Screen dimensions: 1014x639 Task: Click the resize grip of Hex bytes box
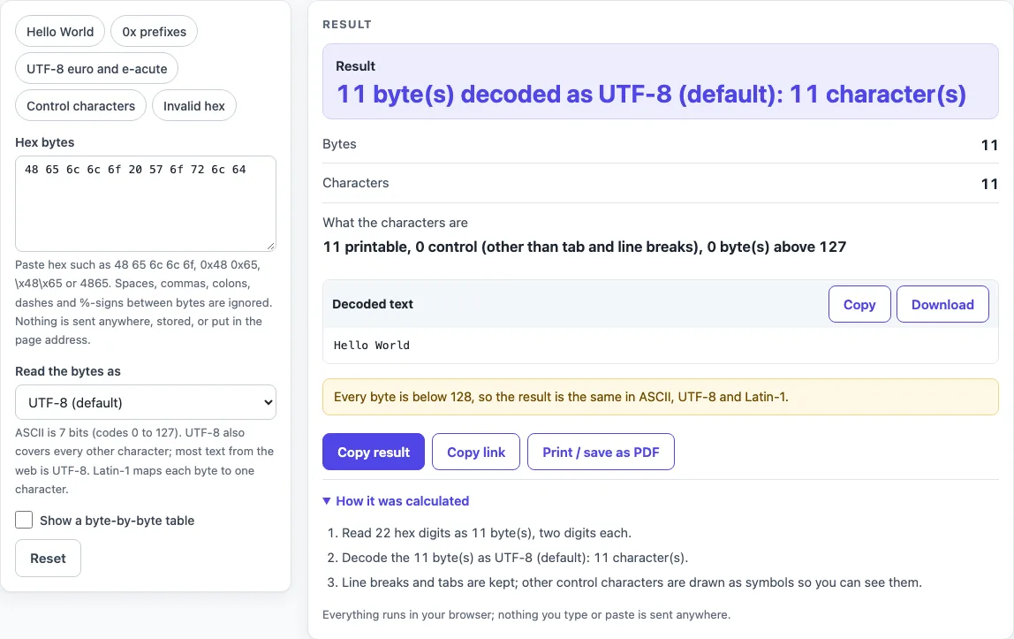[x=270, y=246]
